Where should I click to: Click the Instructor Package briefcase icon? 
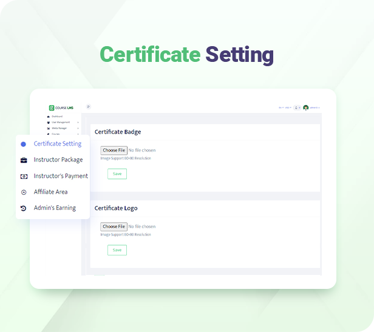pos(24,160)
